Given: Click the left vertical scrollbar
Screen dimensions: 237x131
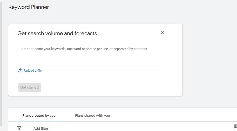Looking at the screenshot, I should pyautogui.click(x=1, y=64).
